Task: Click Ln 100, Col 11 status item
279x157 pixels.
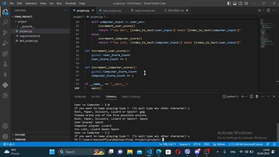Action: pyautogui.click(x=167, y=144)
